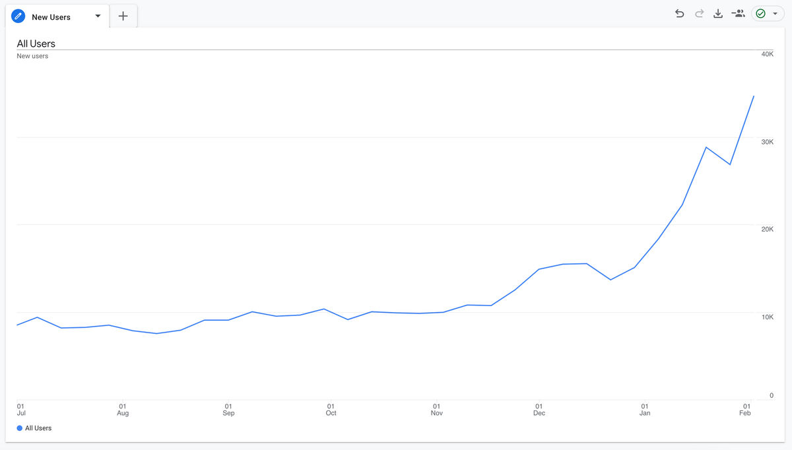Screen dimensions: 792x450
Task: Click the blue pencil edit icon
Action: click(x=18, y=16)
